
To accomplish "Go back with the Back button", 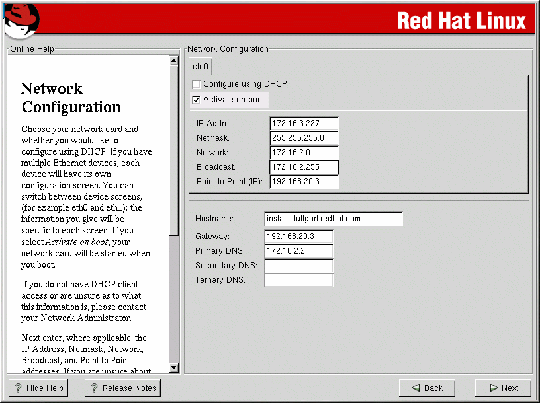I will click(426, 388).
